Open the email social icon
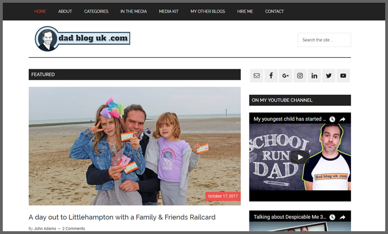Image resolution: width=388 pixels, height=234 pixels. (257, 75)
